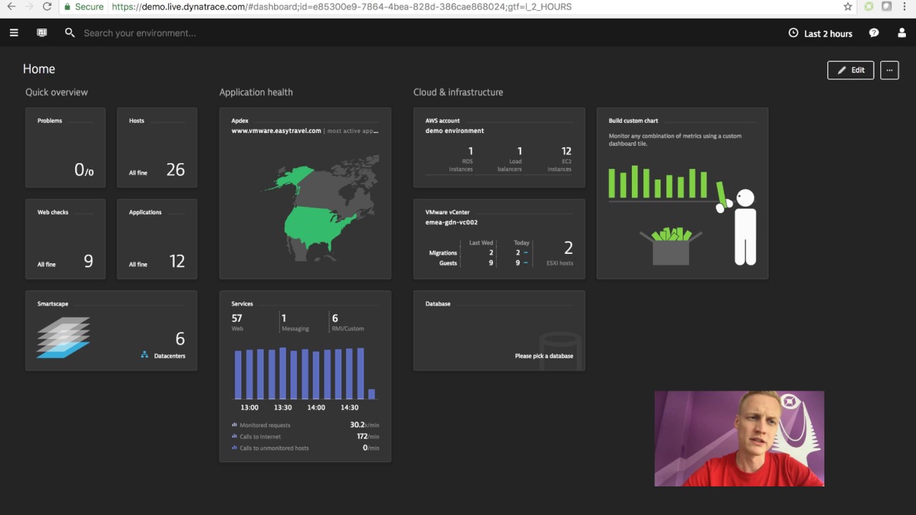Image resolution: width=916 pixels, height=515 pixels.
Task: Click the browser address bar URL
Action: [x=342, y=6]
